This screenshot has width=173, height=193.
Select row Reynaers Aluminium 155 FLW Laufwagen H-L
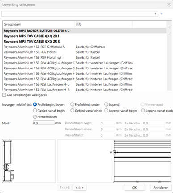84,84
